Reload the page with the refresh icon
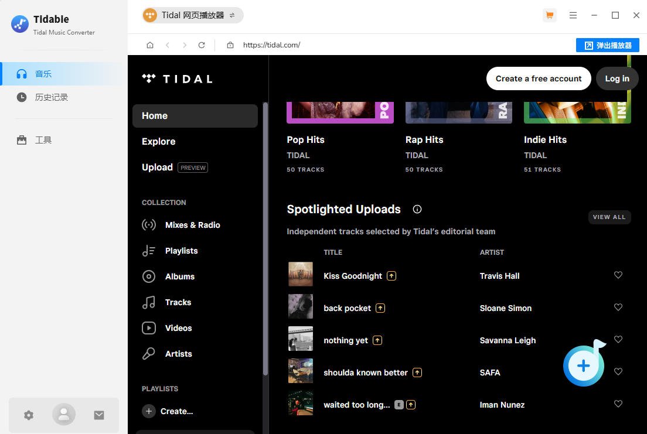Viewport: 647px width, 434px height. [202, 45]
